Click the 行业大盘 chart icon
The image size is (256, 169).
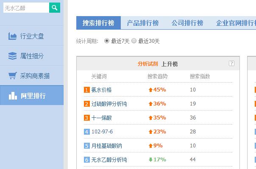point(12,36)
